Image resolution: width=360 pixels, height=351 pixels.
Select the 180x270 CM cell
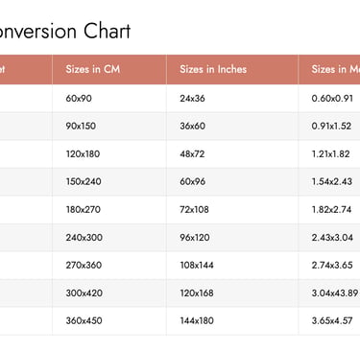109,210
